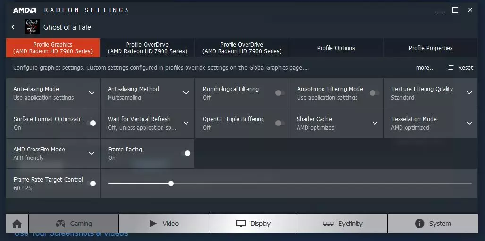This screenshot has width=485, height=241.
Task: Toggle Morphological Filtering switch
Action: coord(280,93)
